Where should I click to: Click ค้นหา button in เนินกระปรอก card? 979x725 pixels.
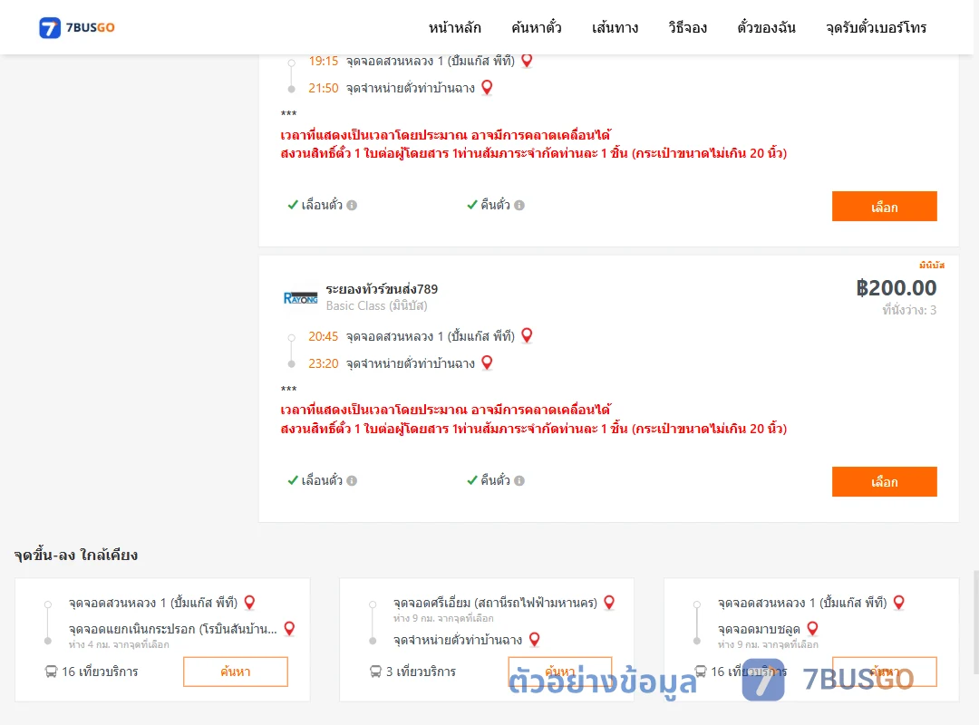pos(236,672)
